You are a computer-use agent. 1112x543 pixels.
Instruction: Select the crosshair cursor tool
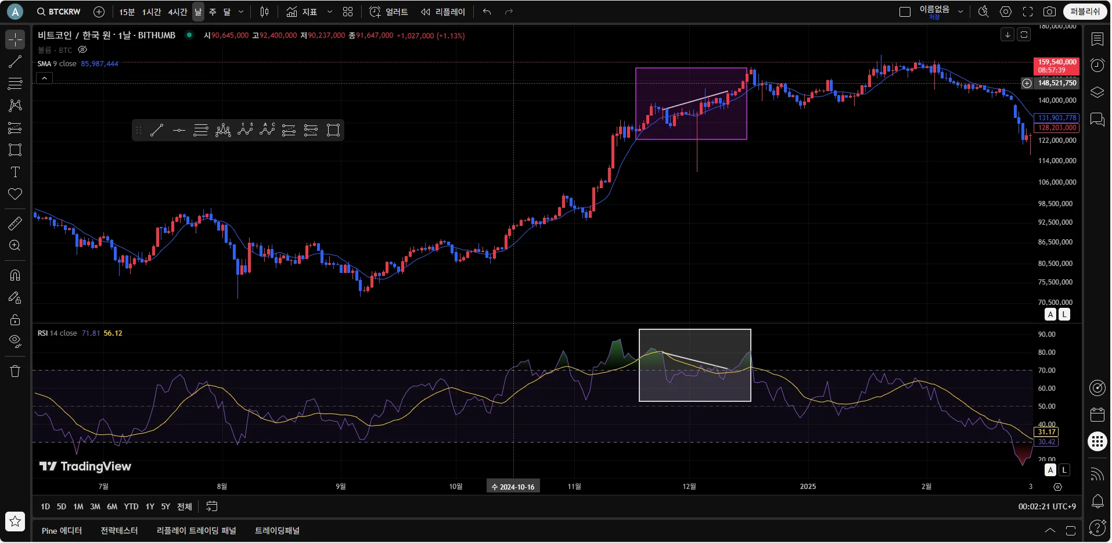15,39
